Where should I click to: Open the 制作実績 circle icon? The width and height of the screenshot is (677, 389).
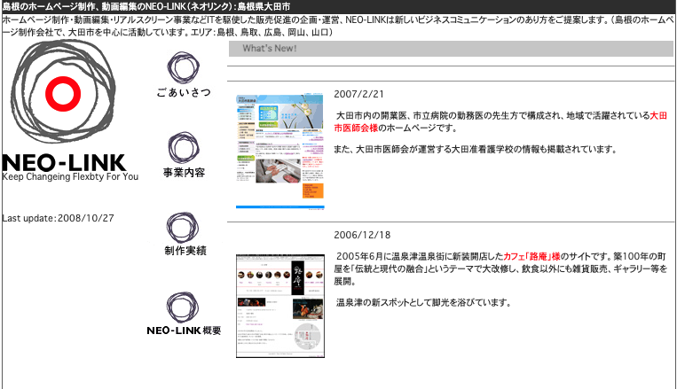tap(183, 228)
